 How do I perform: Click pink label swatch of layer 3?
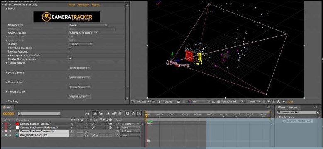6,131
